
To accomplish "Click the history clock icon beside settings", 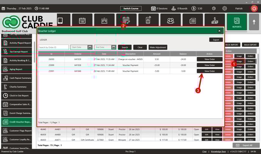I will (x=214, y=8).
